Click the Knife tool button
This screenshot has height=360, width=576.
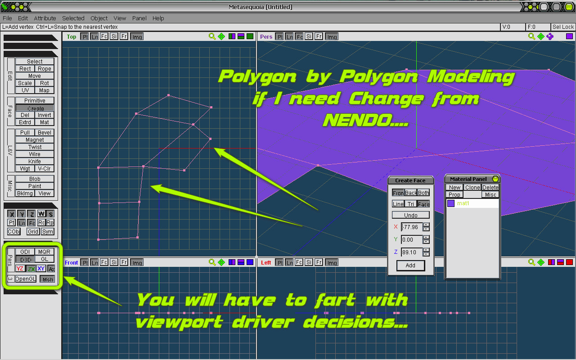35,161
